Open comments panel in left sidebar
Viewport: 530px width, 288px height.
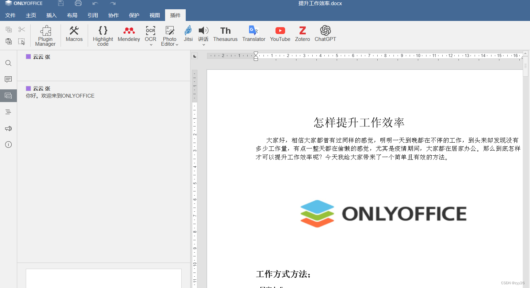(9, 79)
